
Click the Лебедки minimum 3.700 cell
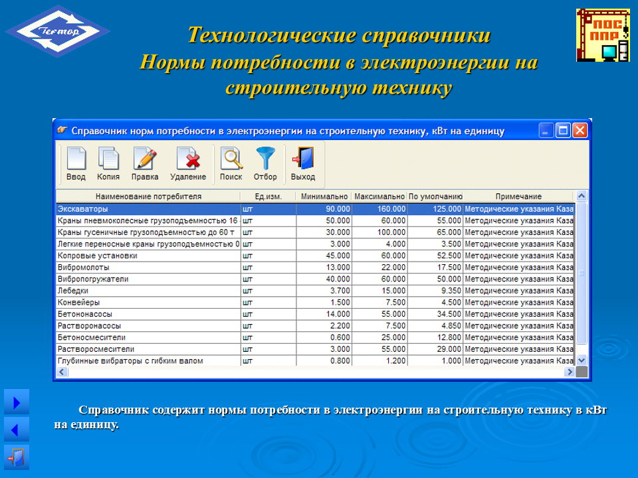(x=324, y=291)
